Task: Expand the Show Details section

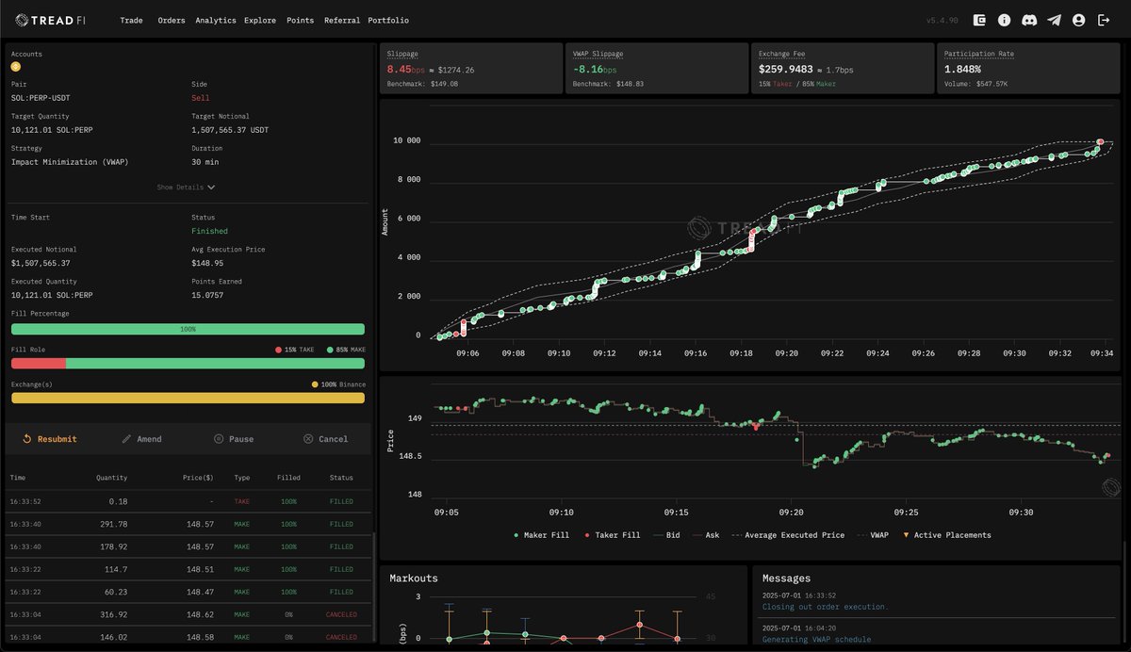Action: 186,187
